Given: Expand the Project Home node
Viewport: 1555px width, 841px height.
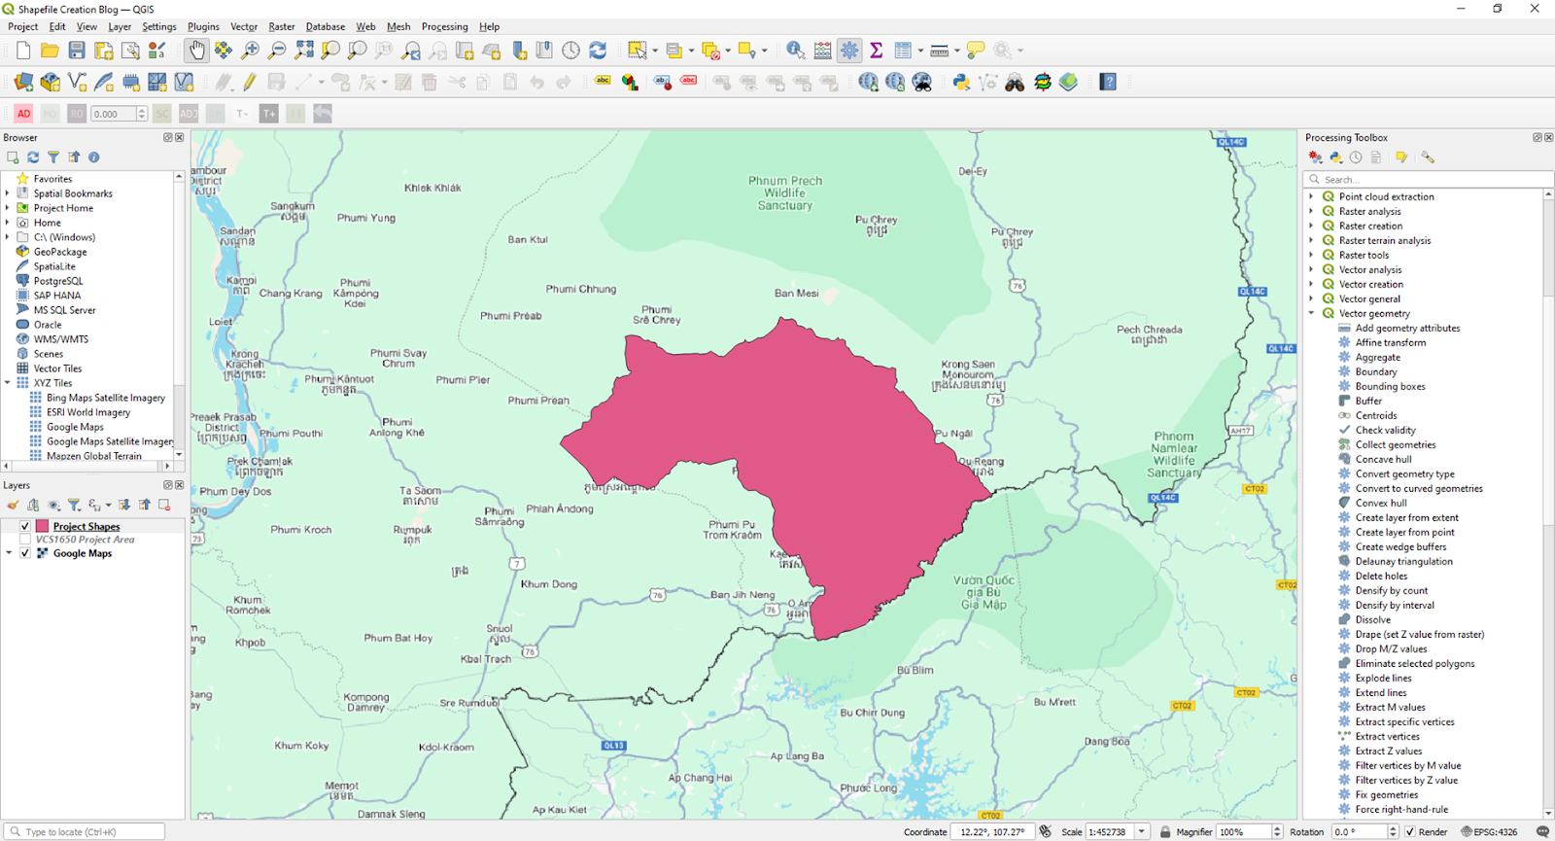Looking at the screenshot, I should pyautogui.click(x=8, y=208).
